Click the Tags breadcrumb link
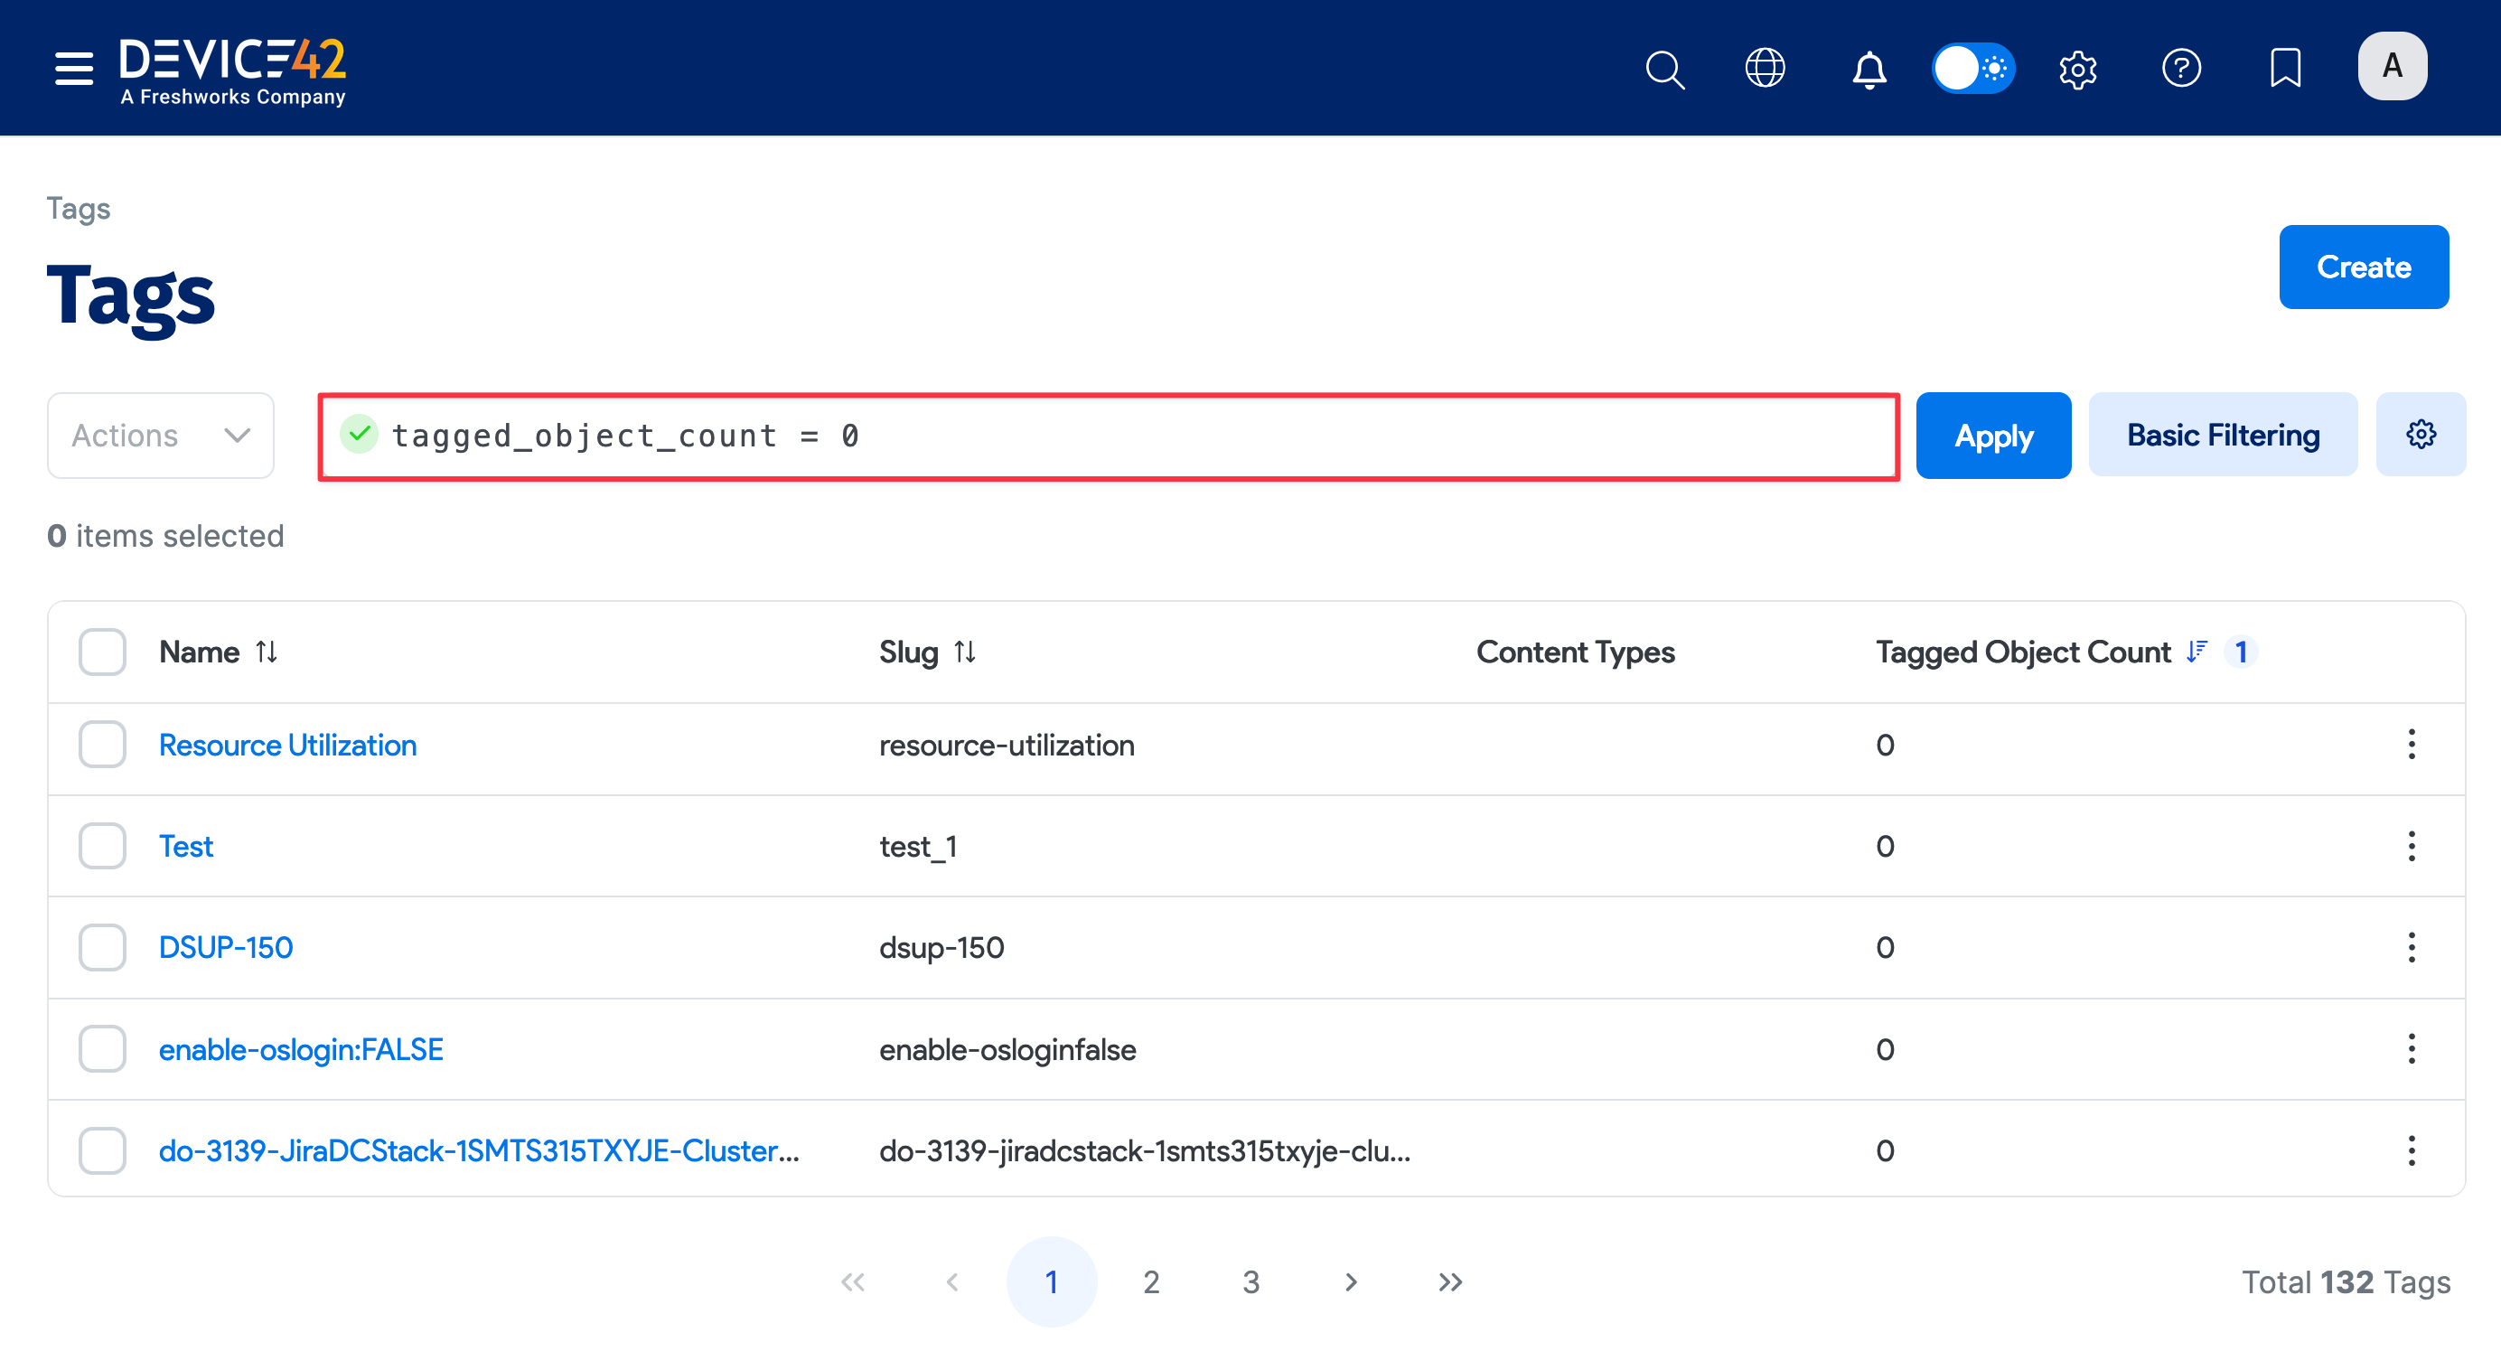 pyautogui.click(x=78, y=208)
